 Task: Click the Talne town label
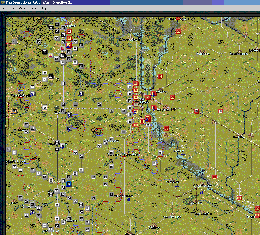point(154,227)
